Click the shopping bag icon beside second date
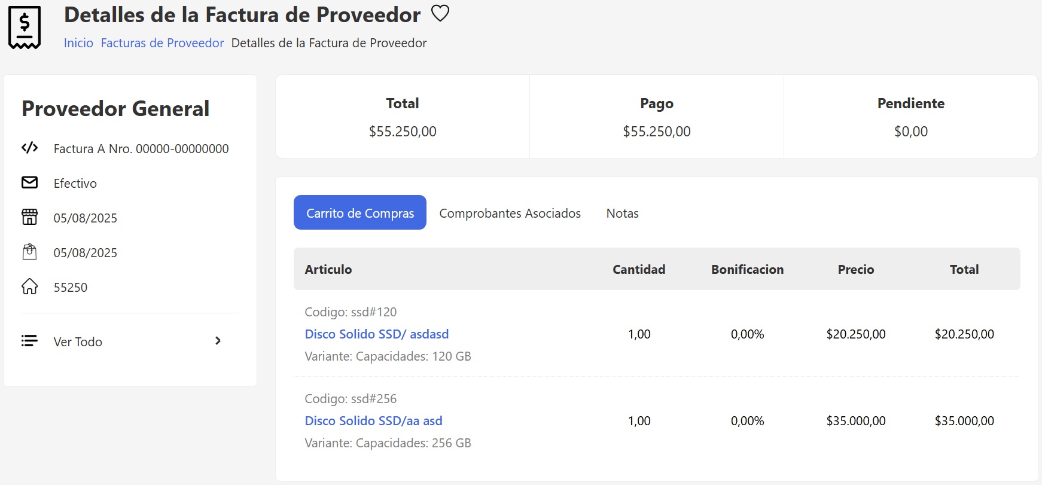 coord(29,252)
